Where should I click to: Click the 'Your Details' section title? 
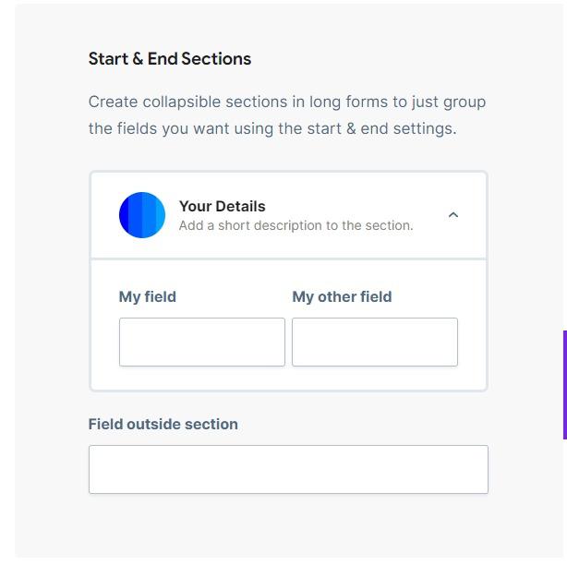[222, 206]
